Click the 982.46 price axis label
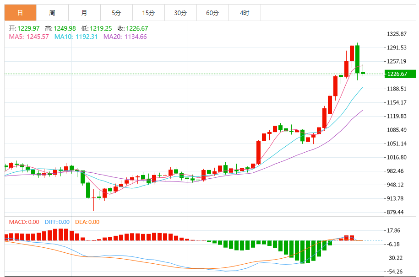419x277 pixels. pyautogui.click(x=396, y=171)
